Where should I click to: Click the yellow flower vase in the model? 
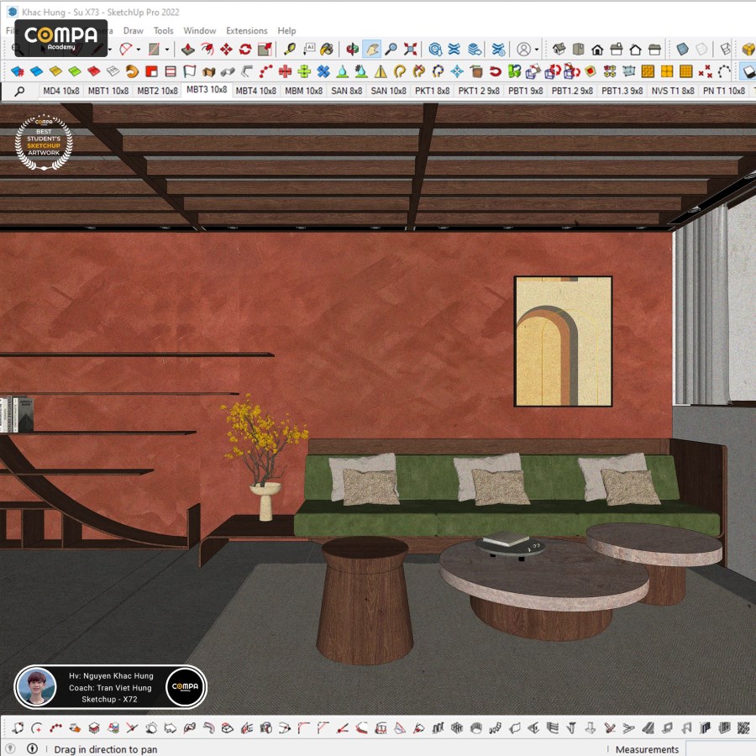click(x=265, y=457)
